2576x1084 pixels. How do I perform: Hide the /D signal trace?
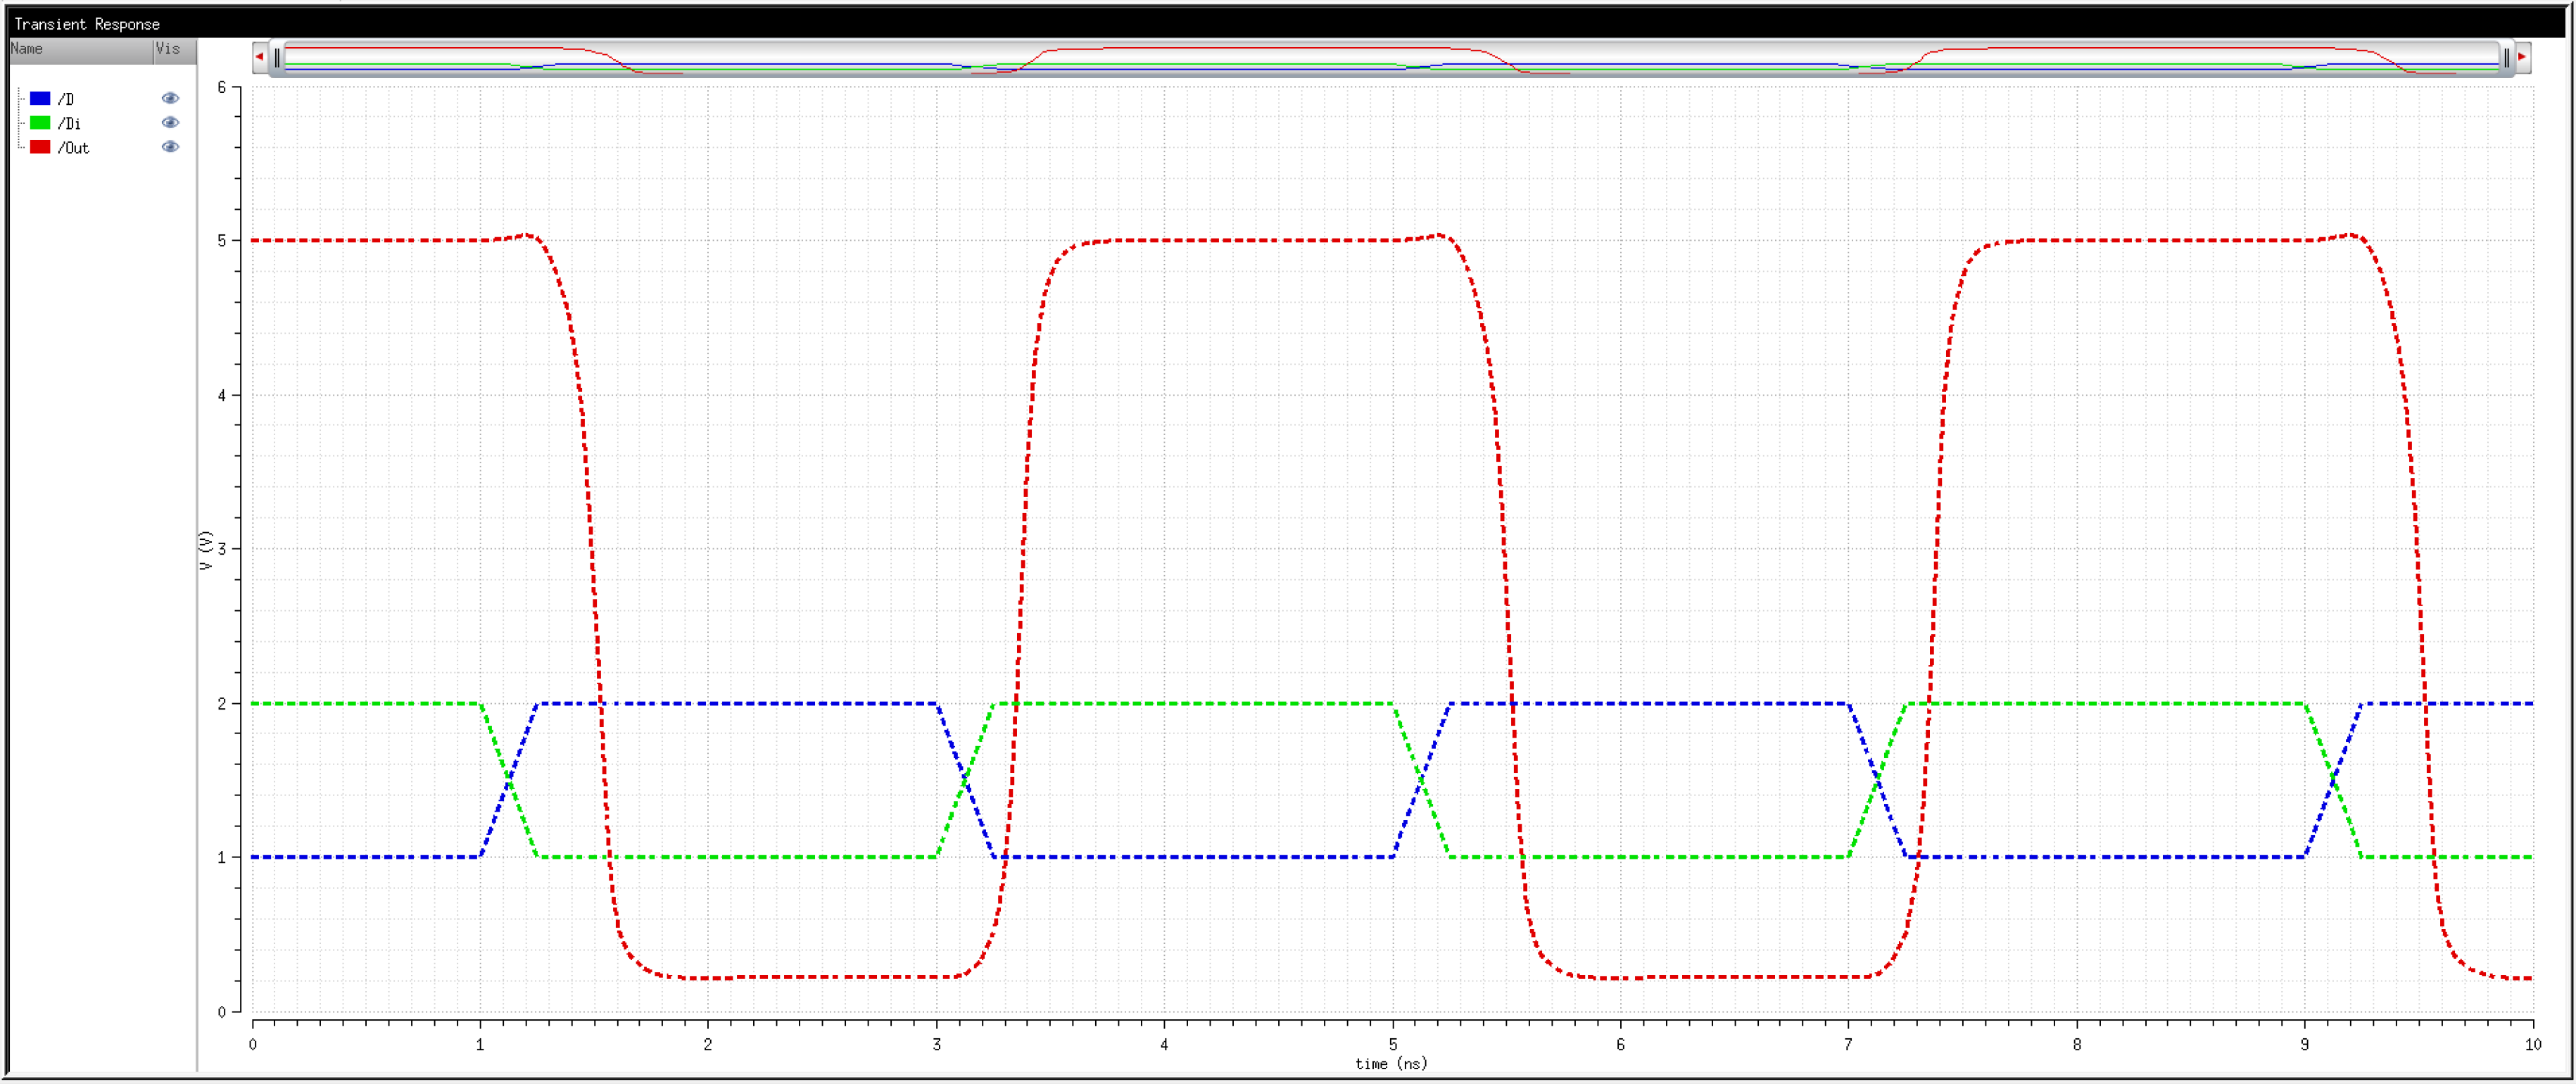[x=170, y=98]
